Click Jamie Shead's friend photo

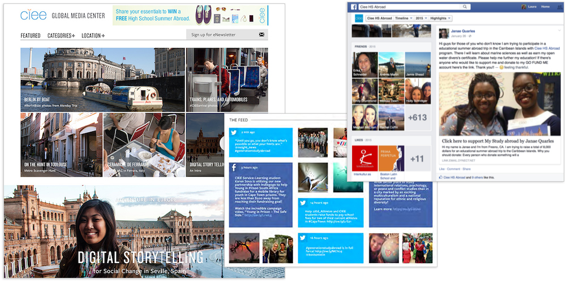[x=418, y=65]
